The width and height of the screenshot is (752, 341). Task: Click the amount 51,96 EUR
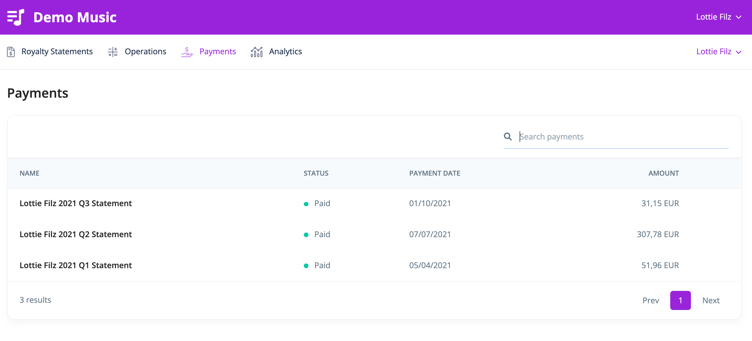coord(660,265)
